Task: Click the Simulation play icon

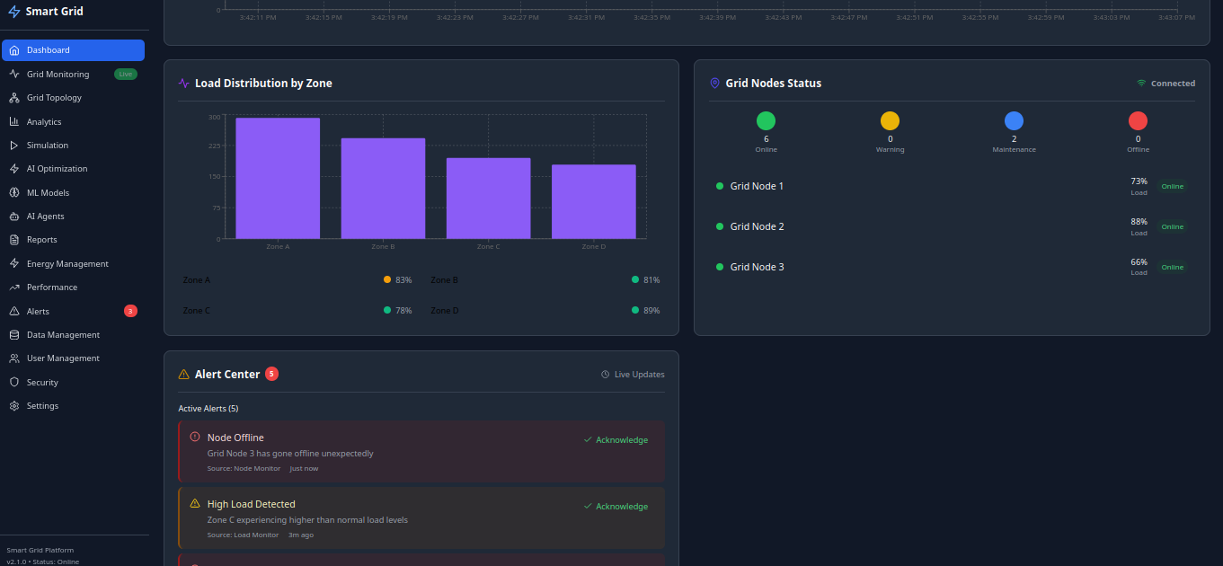Action: 14,145
